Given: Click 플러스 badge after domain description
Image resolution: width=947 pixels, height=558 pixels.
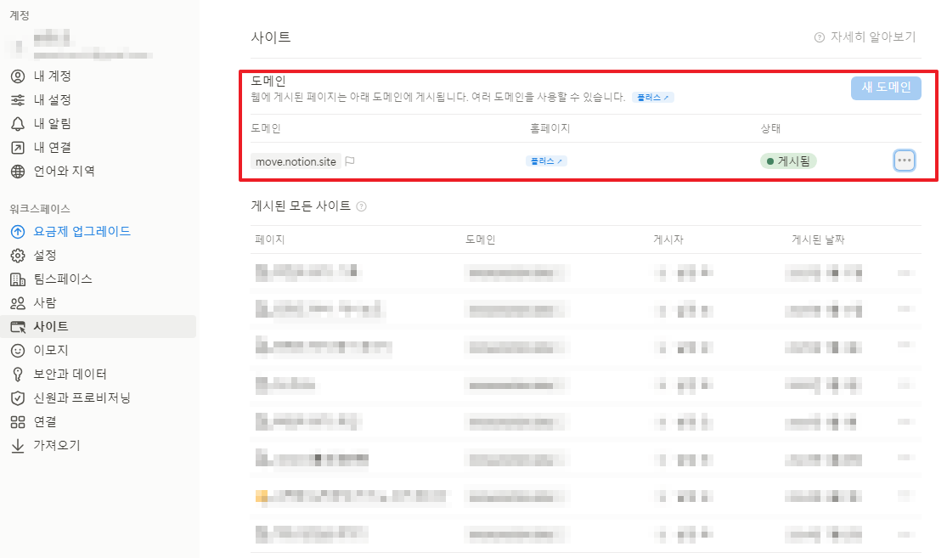Looking at the screenshot, I should point(653,97).
